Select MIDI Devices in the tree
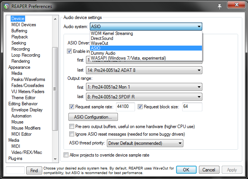The height and width of the screenshot is (179, 248). coord(24,25)
